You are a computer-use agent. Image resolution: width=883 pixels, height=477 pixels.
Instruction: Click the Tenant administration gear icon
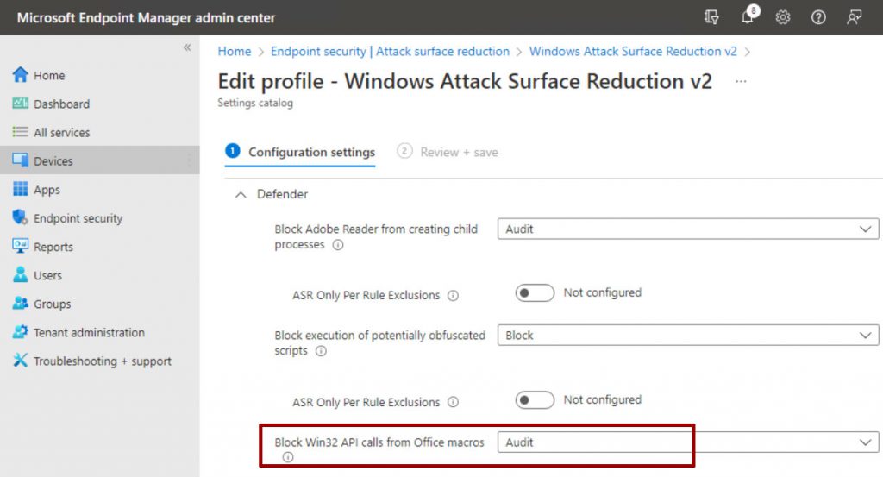pyautogui.click(x=21, y=332)
